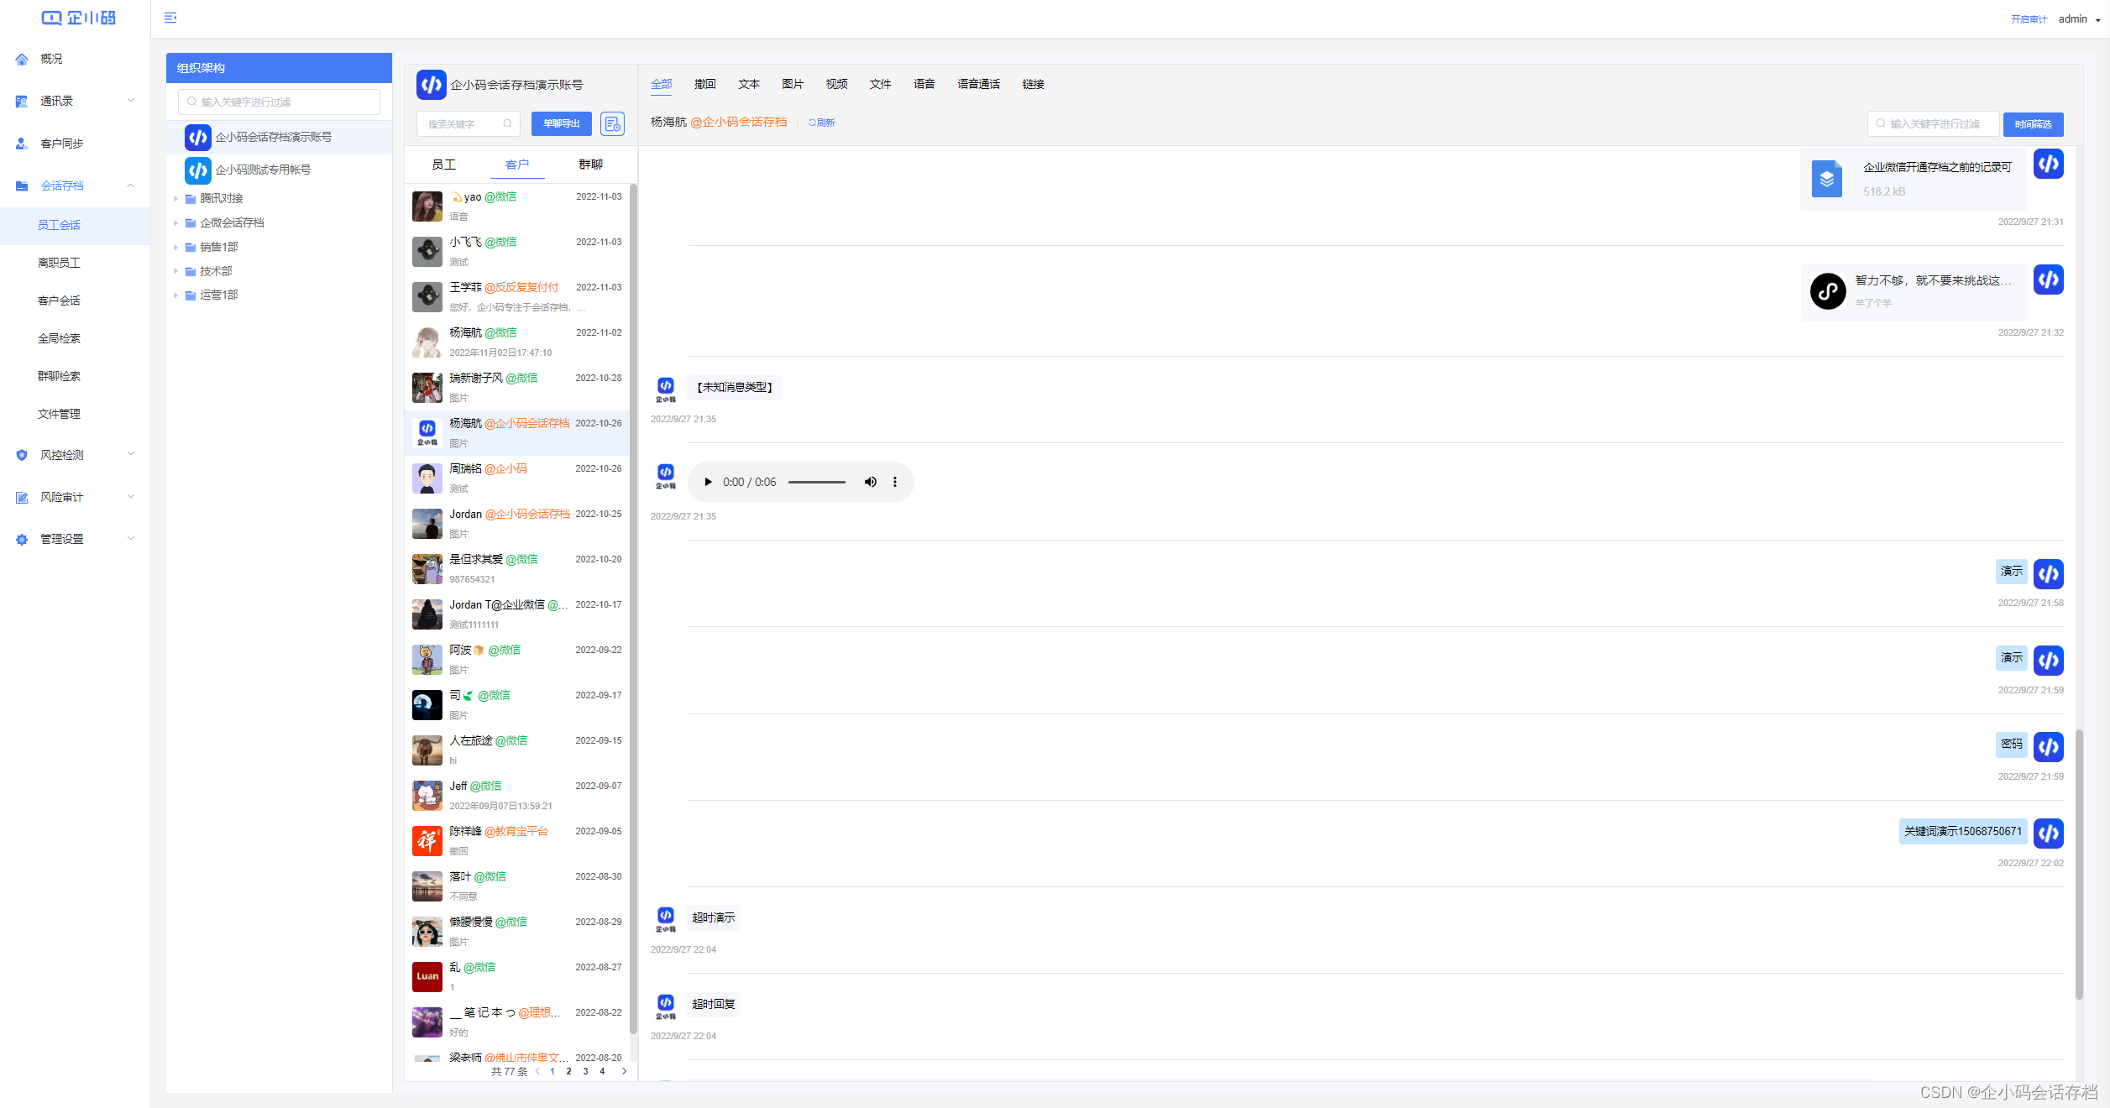The image size is (2110, 1108).
Task: Click the 概况 home icon in sidebar
Action: click(x=22, y=59)
